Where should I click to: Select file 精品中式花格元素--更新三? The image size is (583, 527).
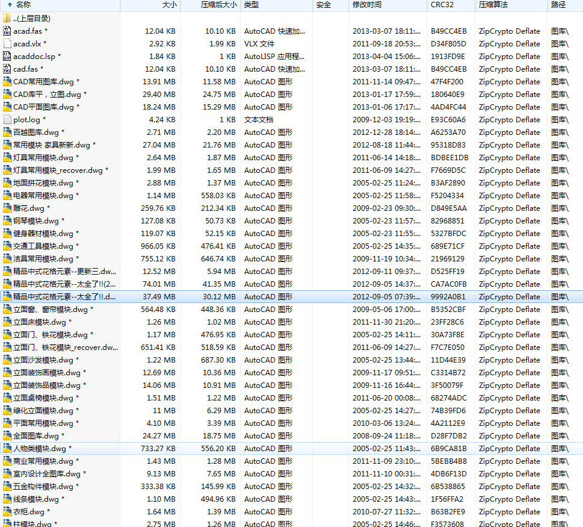pyautogui.click(x=64, y=271)
